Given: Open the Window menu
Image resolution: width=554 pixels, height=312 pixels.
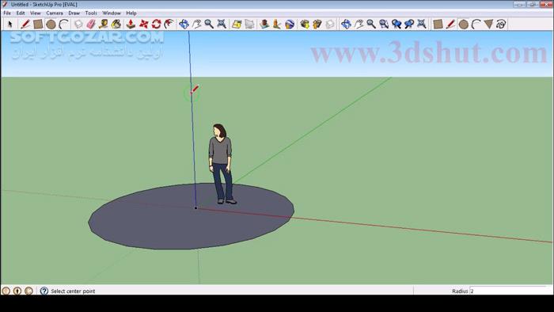Looking at the screenshot, I should tap(112, 13).
